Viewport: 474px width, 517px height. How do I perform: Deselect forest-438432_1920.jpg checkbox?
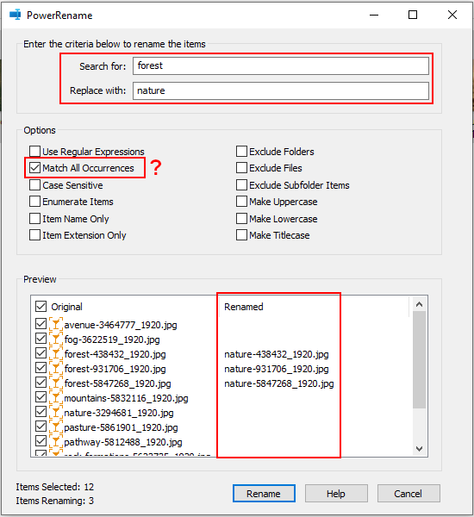tap(41, 353)
